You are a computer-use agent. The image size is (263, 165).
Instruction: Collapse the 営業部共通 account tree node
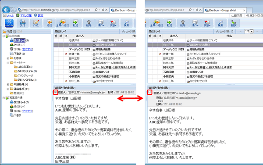(x=4, y=98)
